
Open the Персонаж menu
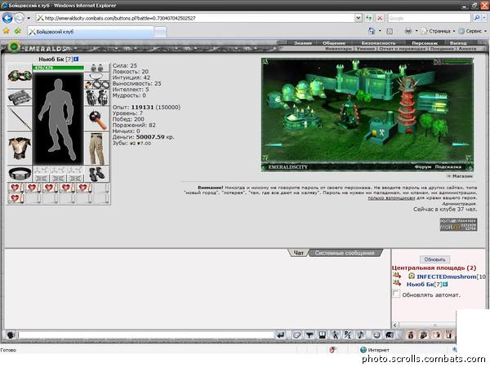[x=425, y=43]
